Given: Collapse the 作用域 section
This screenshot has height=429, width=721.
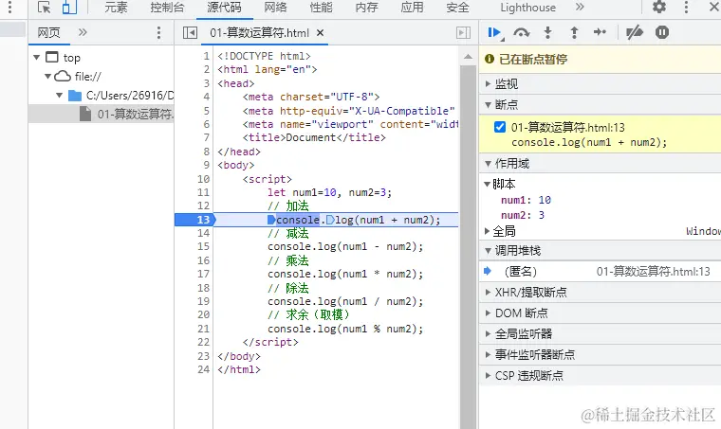Looking at the screenshot, I should click(x=600, y=163).
